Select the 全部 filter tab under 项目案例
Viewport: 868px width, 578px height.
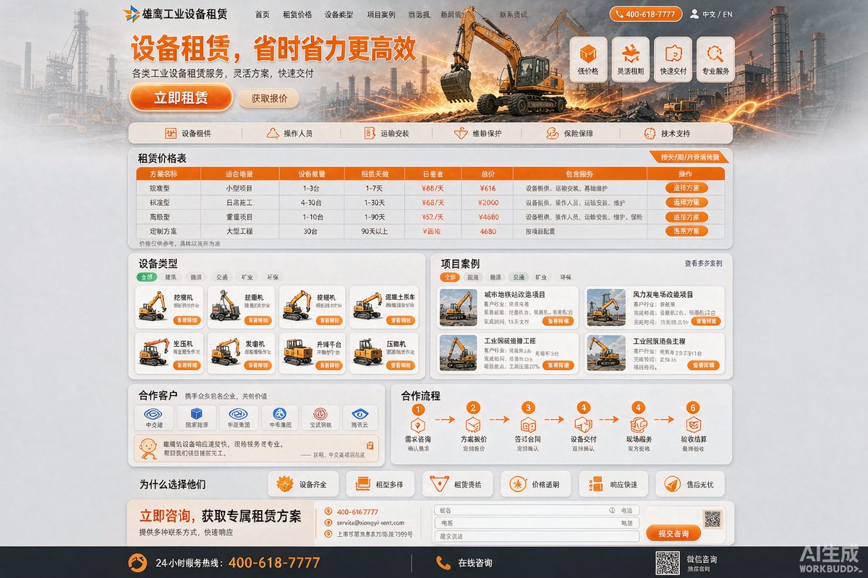pyautogui.click(x=451, y=277)
